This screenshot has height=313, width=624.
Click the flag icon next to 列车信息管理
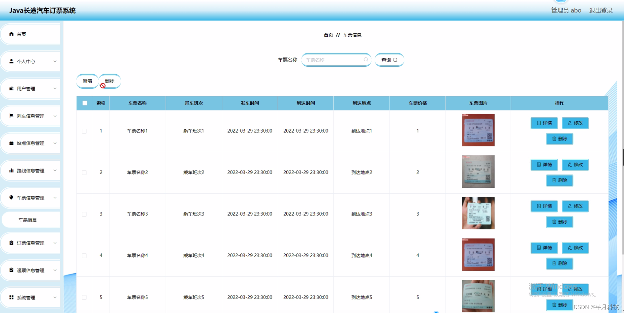pos(11,116)
